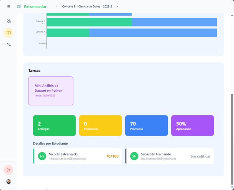Open Sebastián Hernando student row
Viewport: 234px width, 190px height.
[169, 156]
